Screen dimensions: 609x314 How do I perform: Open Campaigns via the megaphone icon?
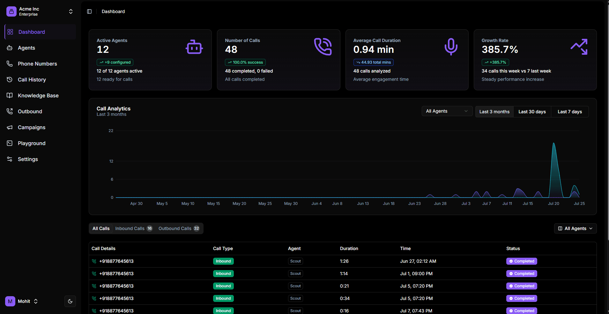[x=10, y=127]
